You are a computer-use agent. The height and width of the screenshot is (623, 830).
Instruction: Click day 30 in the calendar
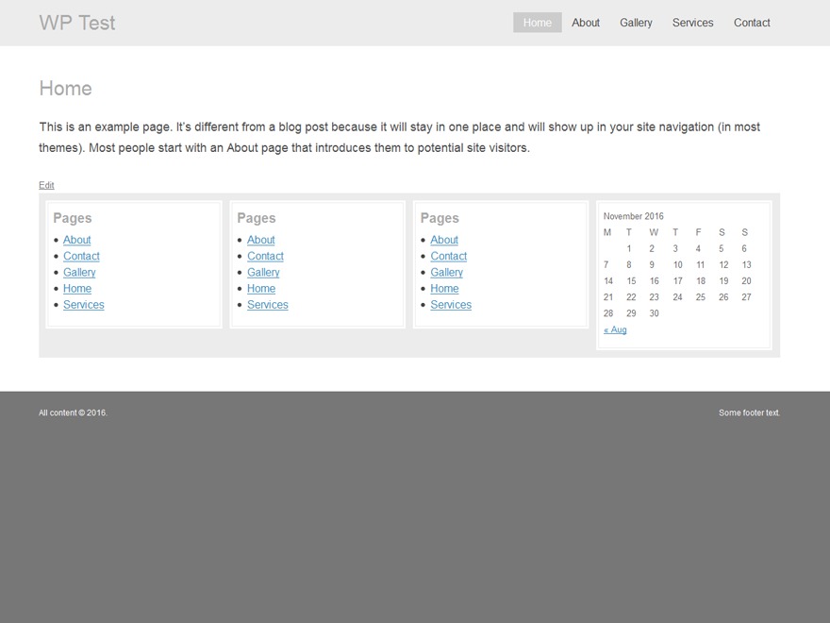[x=655, y=313]
